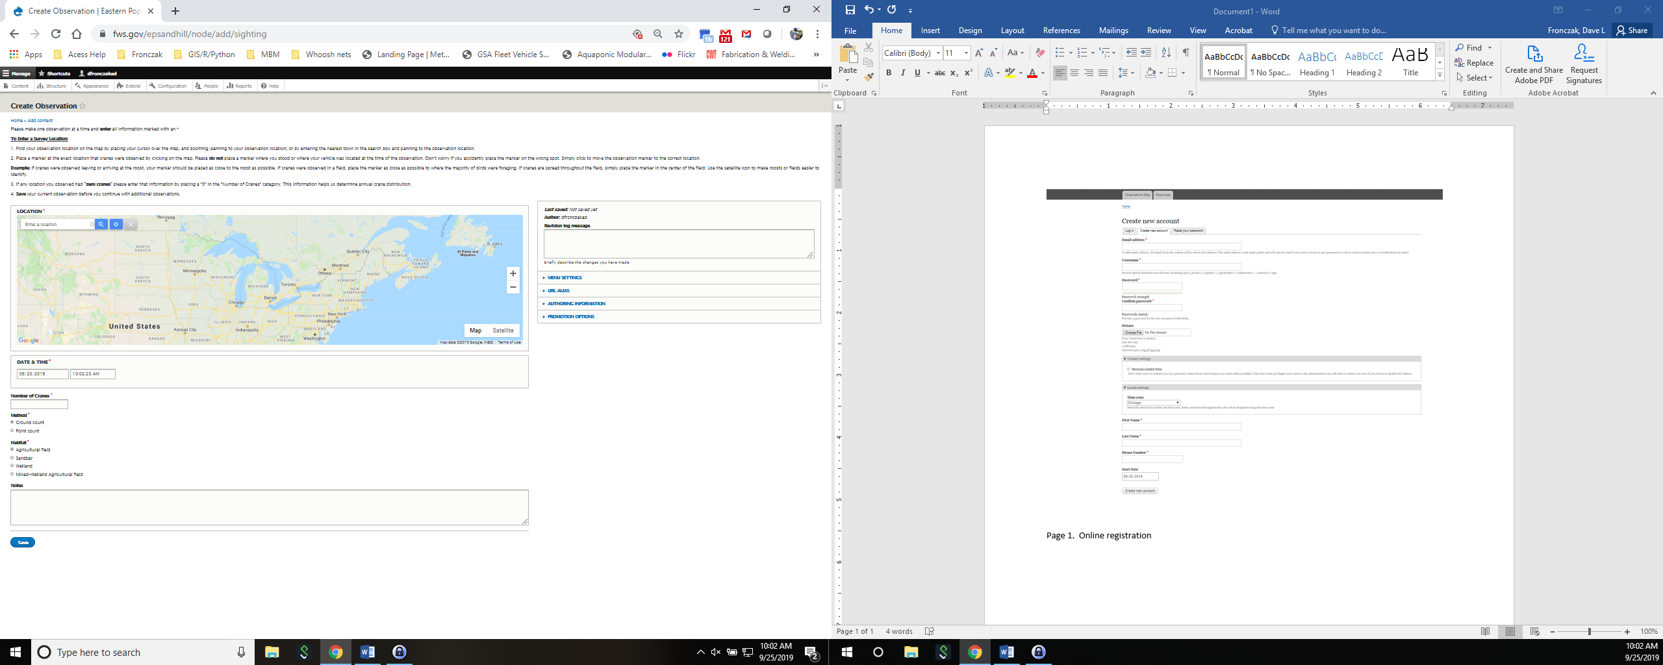Click the Italic formatting icon
The image size is (1663, 665).
(x=903, y=73)
